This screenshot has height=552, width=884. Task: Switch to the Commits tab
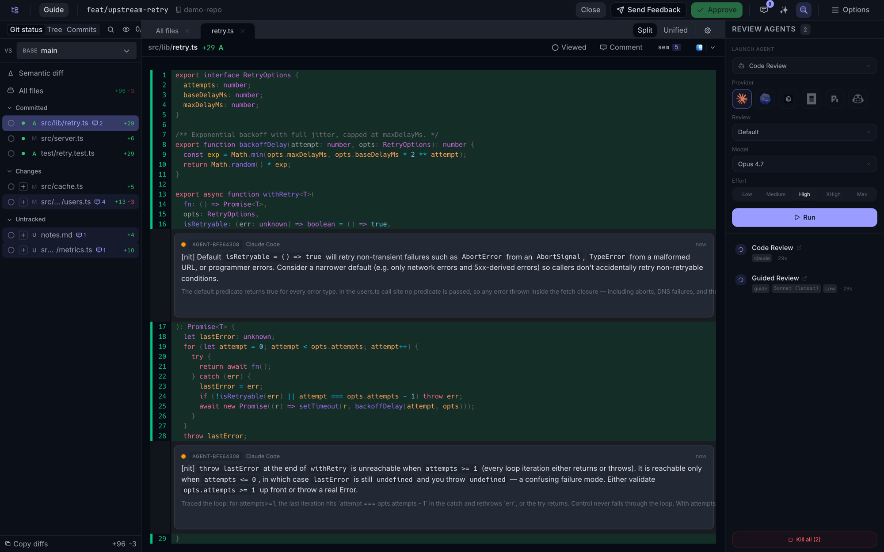pos(81,30)
